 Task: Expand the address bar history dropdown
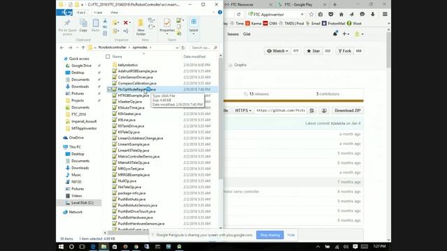[x=177, y=47]
